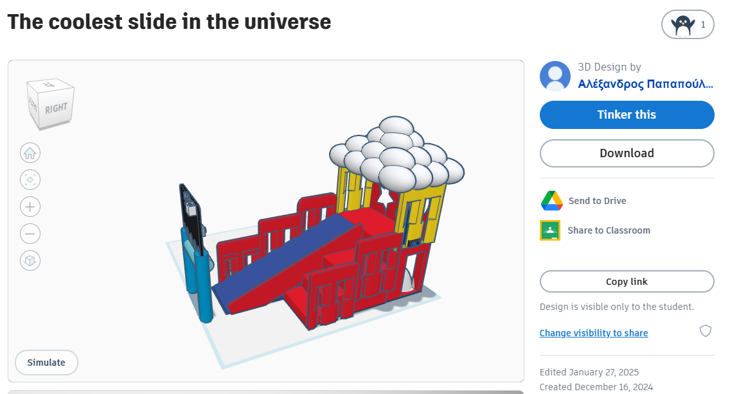Click the penguin like reaction button
This screenshot has width=739, height=394.
click(688, 24)
